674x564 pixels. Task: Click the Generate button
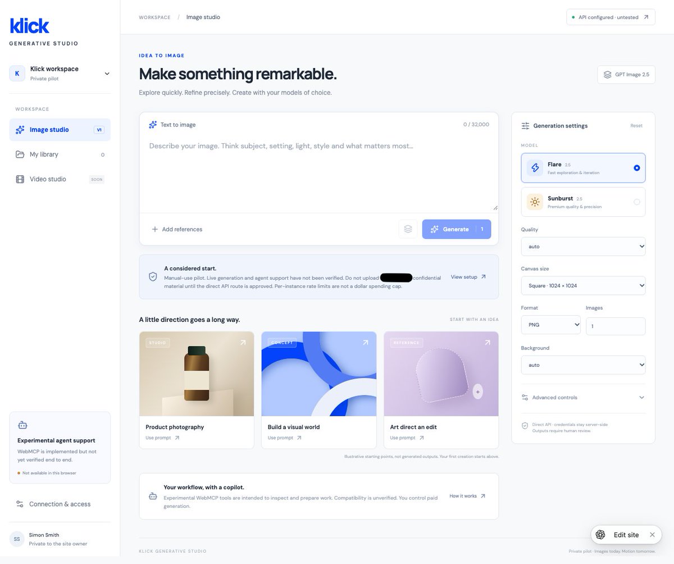tap(457, 229)
